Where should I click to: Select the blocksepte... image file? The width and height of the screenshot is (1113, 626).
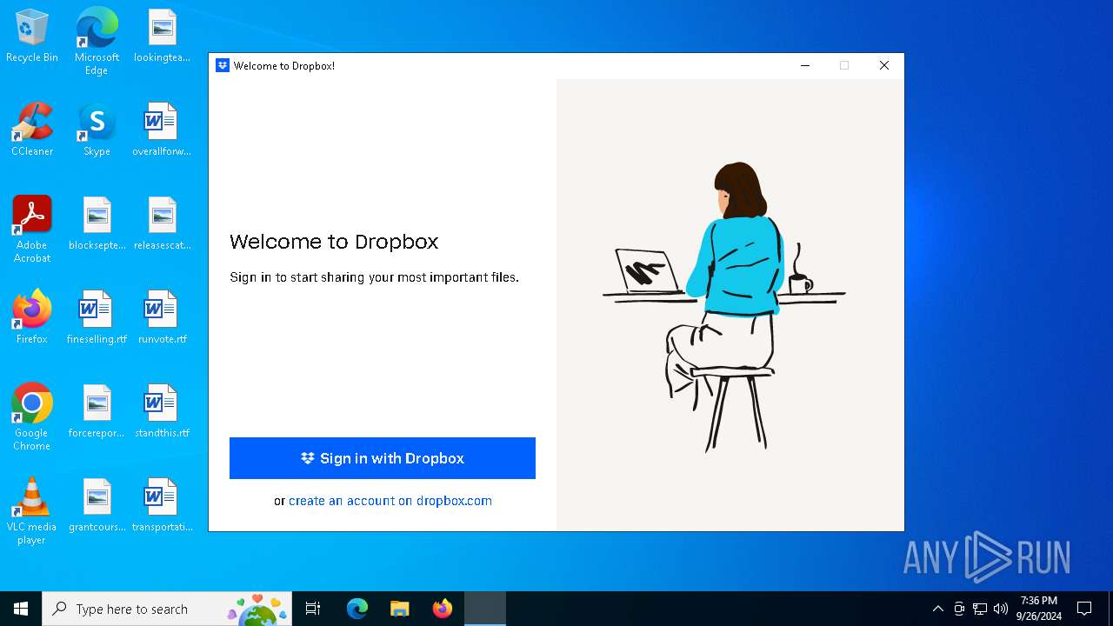(97, 224)
